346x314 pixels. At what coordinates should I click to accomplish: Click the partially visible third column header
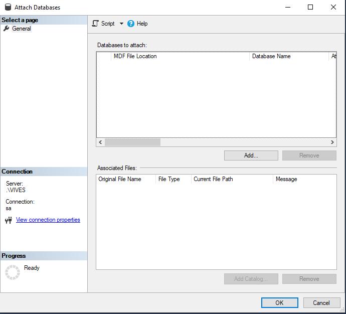(x=333, y=56)
